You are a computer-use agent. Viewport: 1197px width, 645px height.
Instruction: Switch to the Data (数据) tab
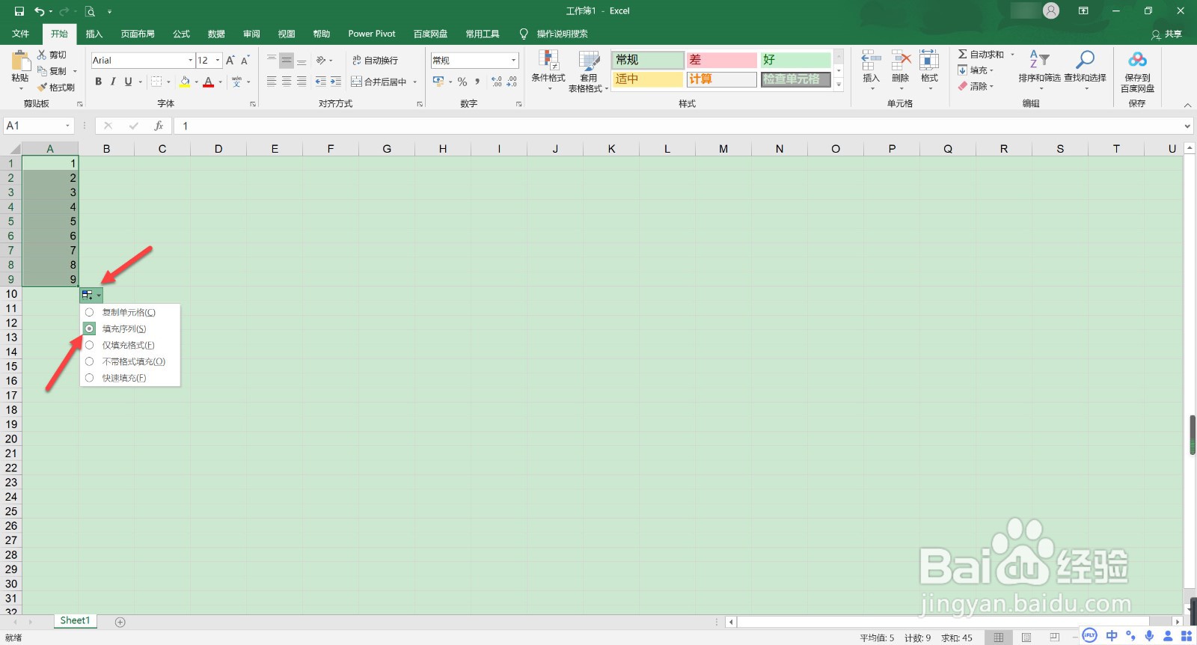point(216,34)
